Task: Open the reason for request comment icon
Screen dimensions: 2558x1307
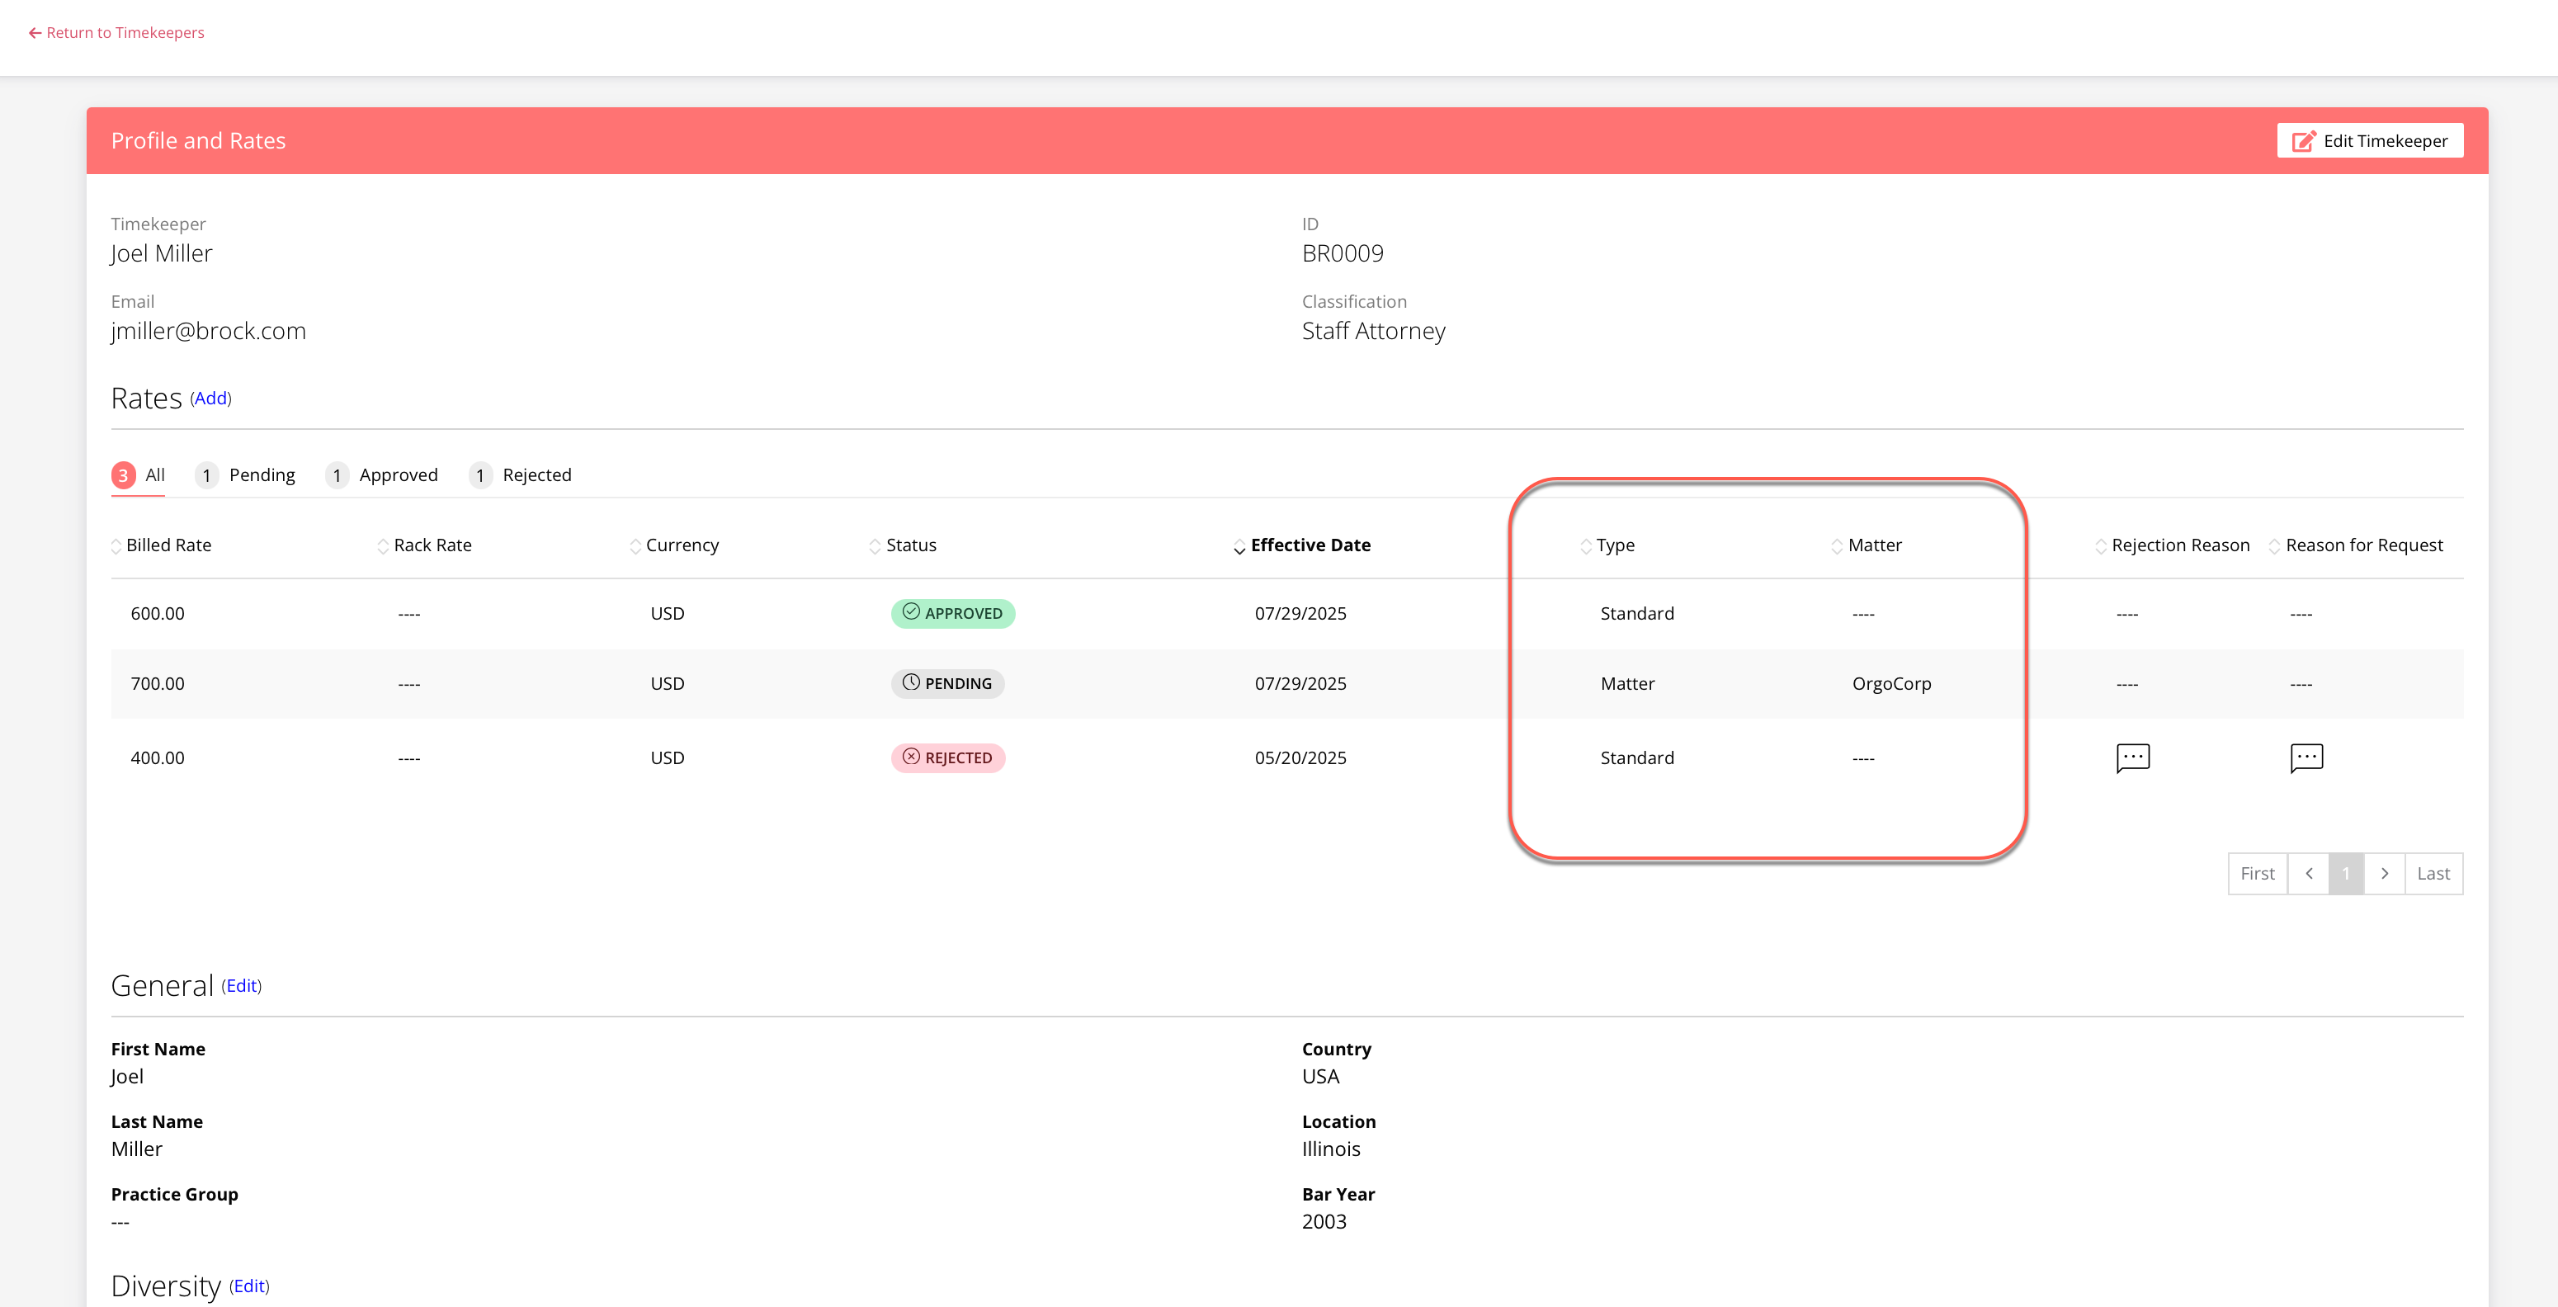Action: click(x=2306, y=757)
